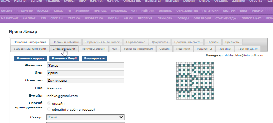Open КОГ.АН. menu item

[x=114, y=18]
